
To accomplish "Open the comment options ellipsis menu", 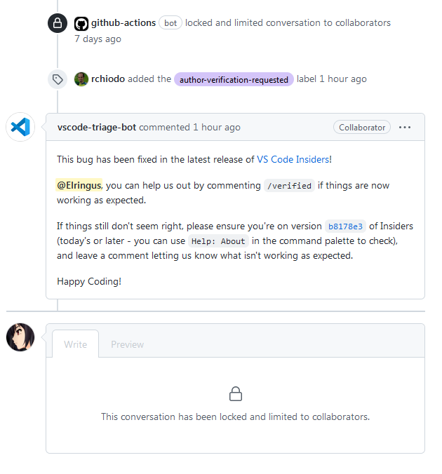I will point(405,128).
